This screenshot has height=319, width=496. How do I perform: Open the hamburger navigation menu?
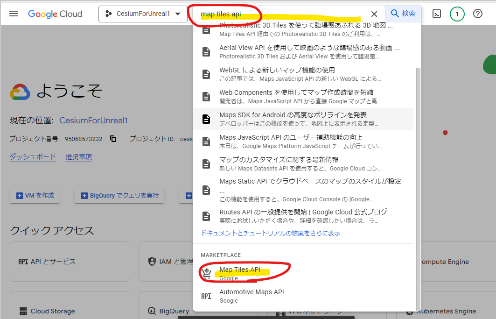pyautogui.click(x=14, y=14)
